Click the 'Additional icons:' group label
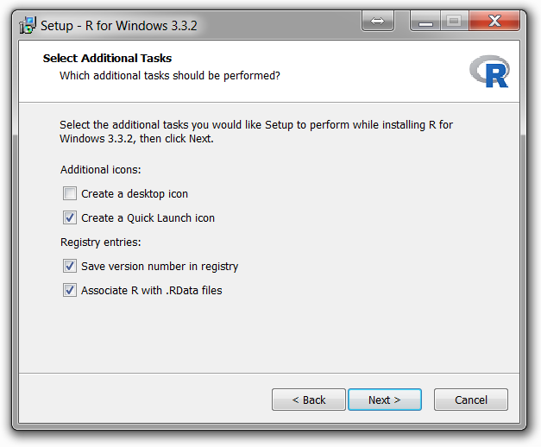Image resolution: width=541 pixels, height=447 pixels. (101, 170)
